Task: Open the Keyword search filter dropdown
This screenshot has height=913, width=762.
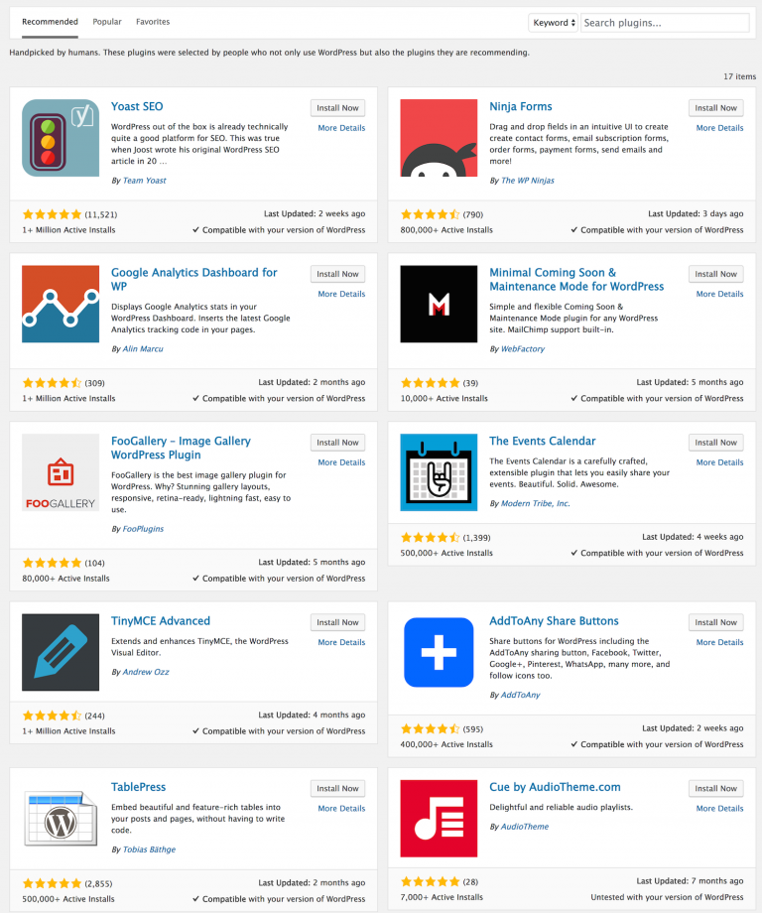Action: tap(553, 22)
